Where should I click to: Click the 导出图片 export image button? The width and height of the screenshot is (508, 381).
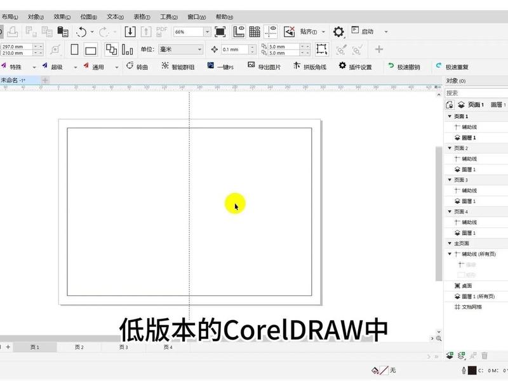click(264, 67)
